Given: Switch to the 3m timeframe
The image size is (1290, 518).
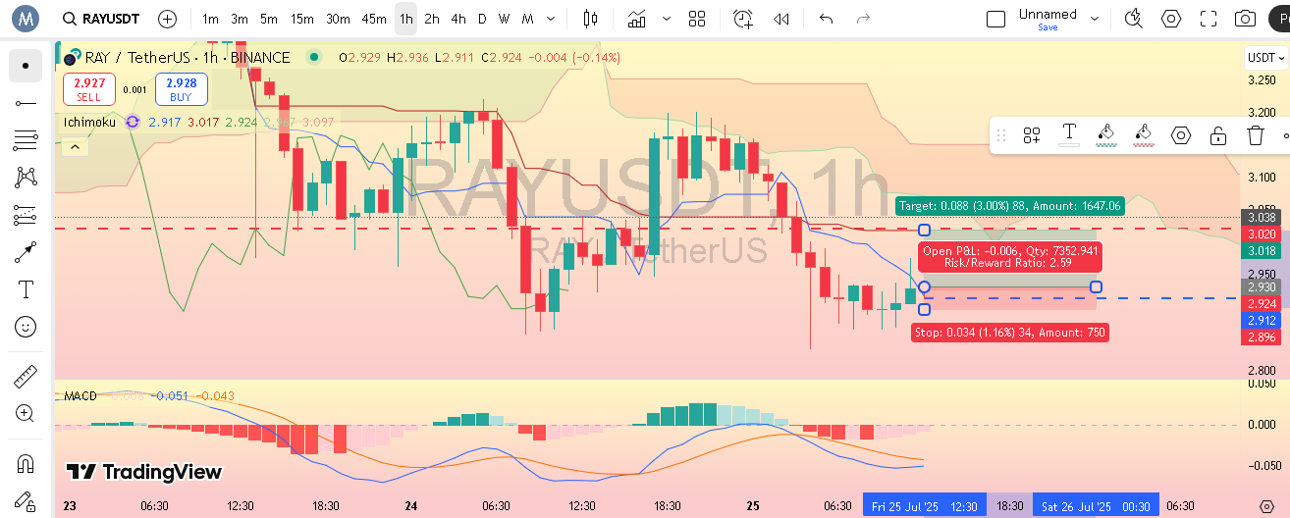Looking at the screenshot, I should coord(240,19).
